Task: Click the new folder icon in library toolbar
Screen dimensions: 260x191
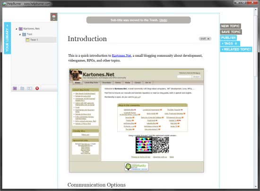Action: pos(22,88)
